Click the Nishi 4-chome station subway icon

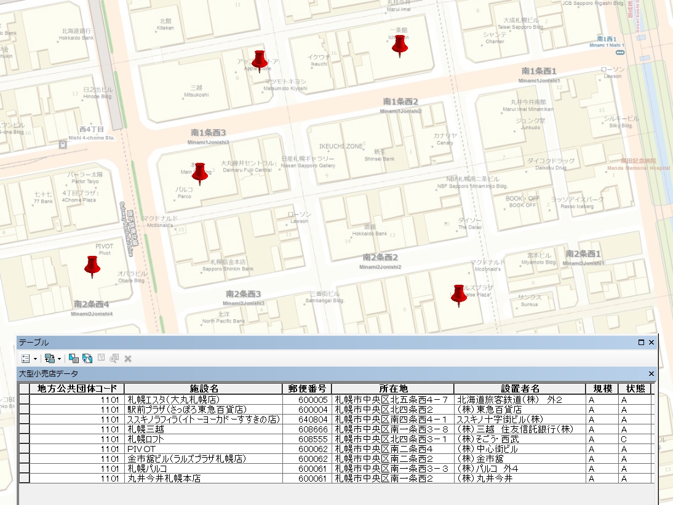[x=63, y=145]
